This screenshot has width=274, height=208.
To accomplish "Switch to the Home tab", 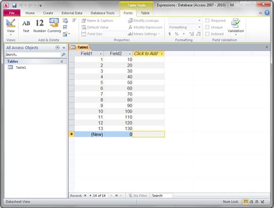I will pos(30,13).
